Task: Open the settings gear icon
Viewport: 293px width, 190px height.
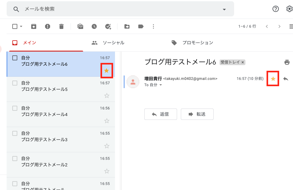Action: coord(290,9)
